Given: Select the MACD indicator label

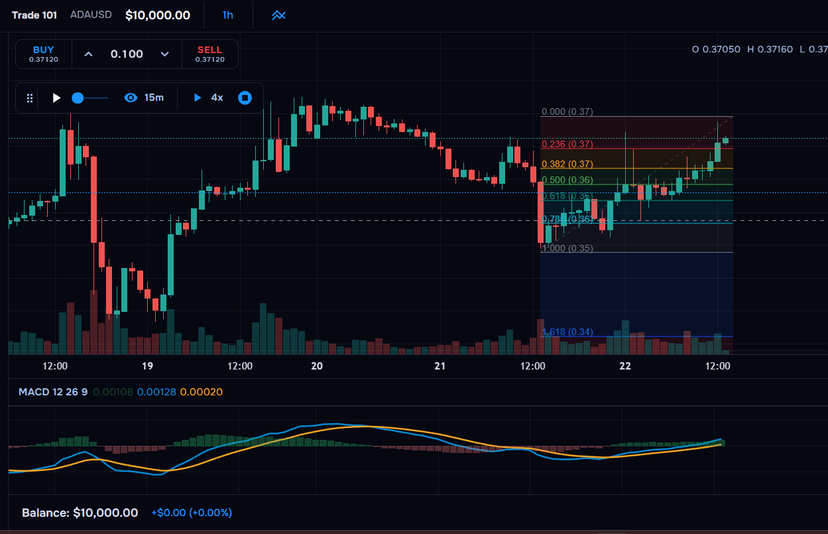Looking at the screenshot, I should coord(51,392).
